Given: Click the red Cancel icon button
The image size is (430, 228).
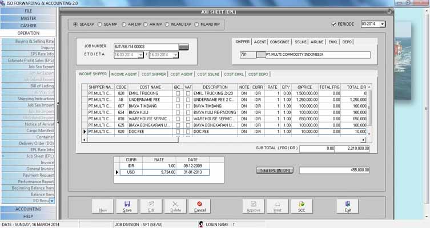Looking at the screenshot, I should [199, 206].
